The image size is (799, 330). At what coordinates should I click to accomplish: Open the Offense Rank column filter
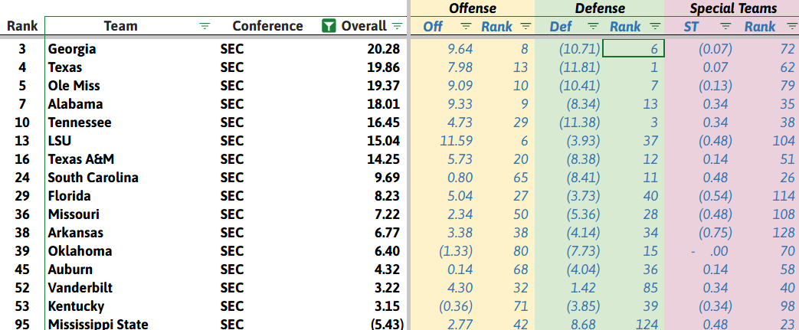pyautogui.click(x=526, y=27)
